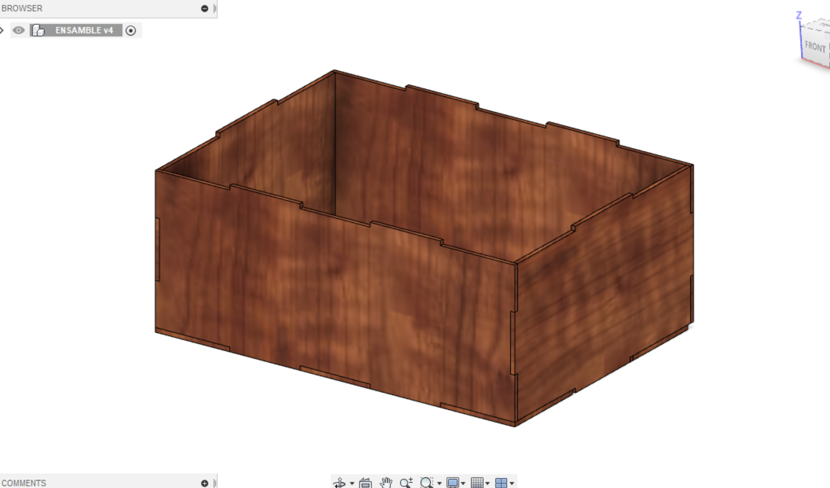
Task: Expand the Comments panel with plus button
Action: coord(204,483)
